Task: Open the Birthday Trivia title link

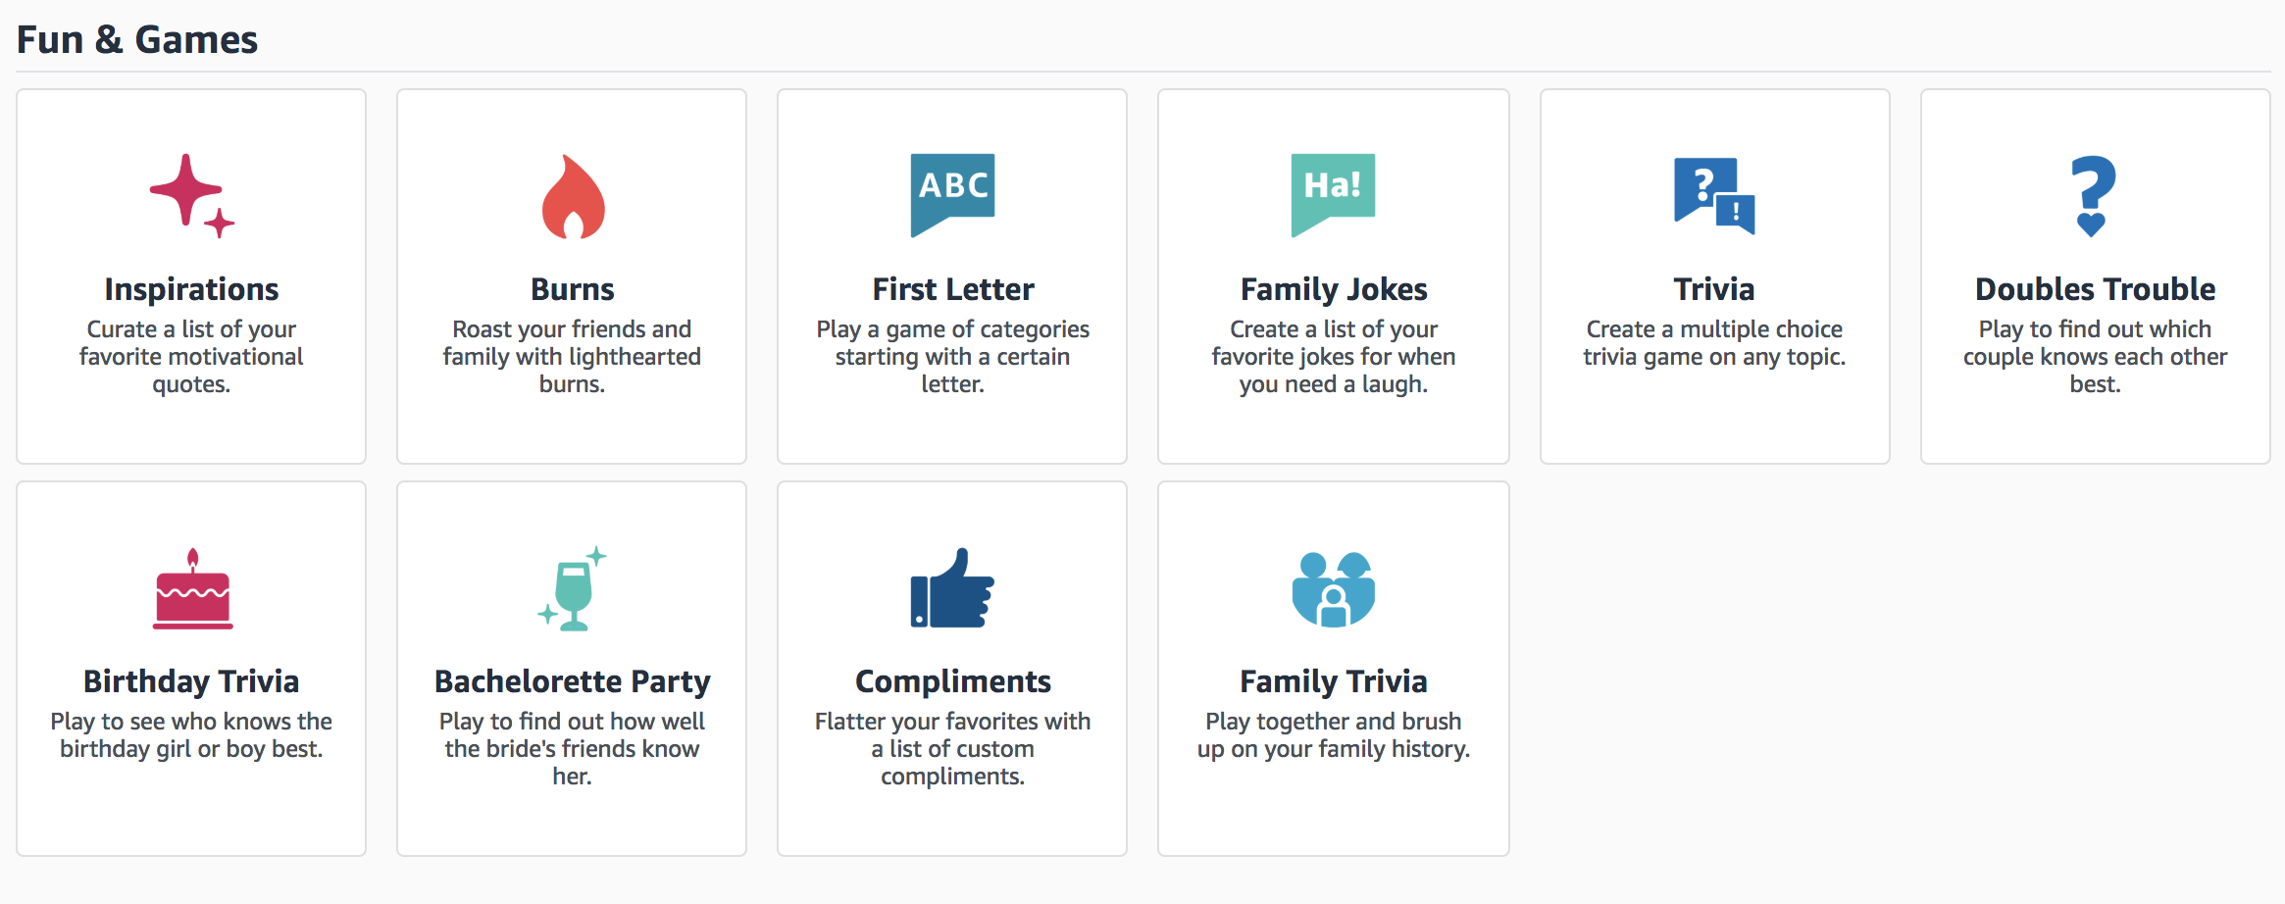Action: coord(191,681)
